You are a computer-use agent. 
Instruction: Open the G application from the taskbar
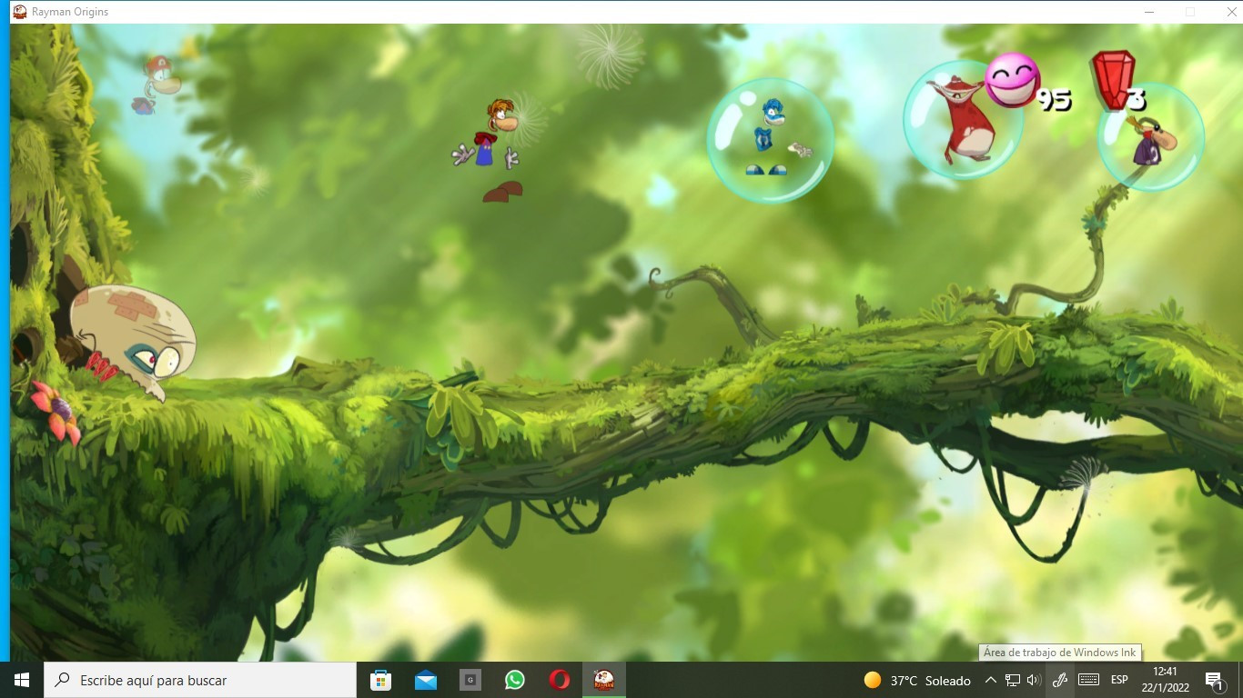tap(470, 679)
